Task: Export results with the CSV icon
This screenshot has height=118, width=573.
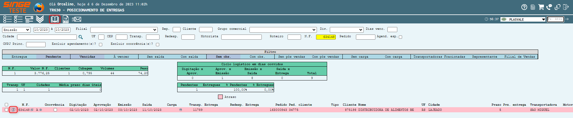Action: (x=66, y=19)
